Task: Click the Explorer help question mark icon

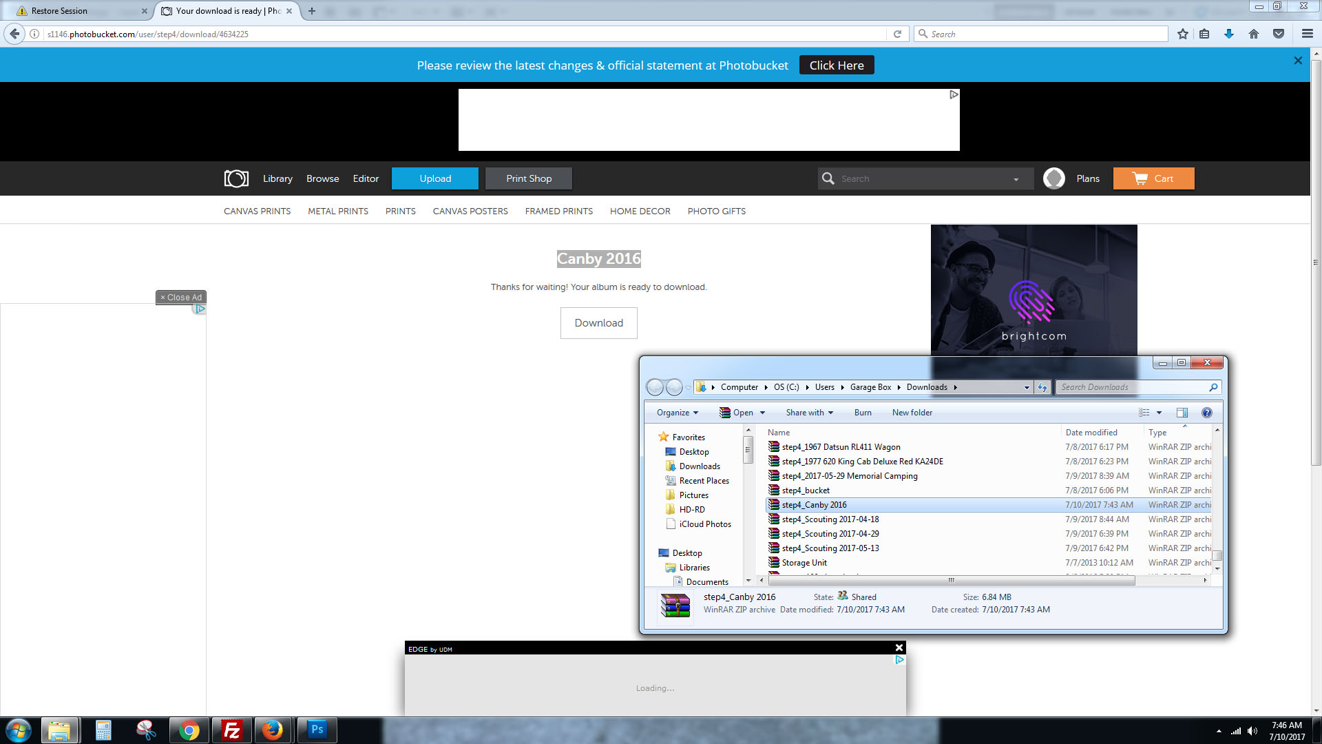Action: (1206, 413)
